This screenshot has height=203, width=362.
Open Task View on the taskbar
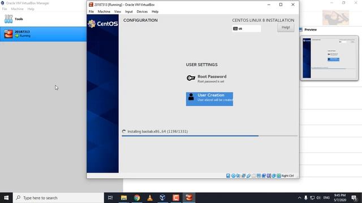pos(110,198)
